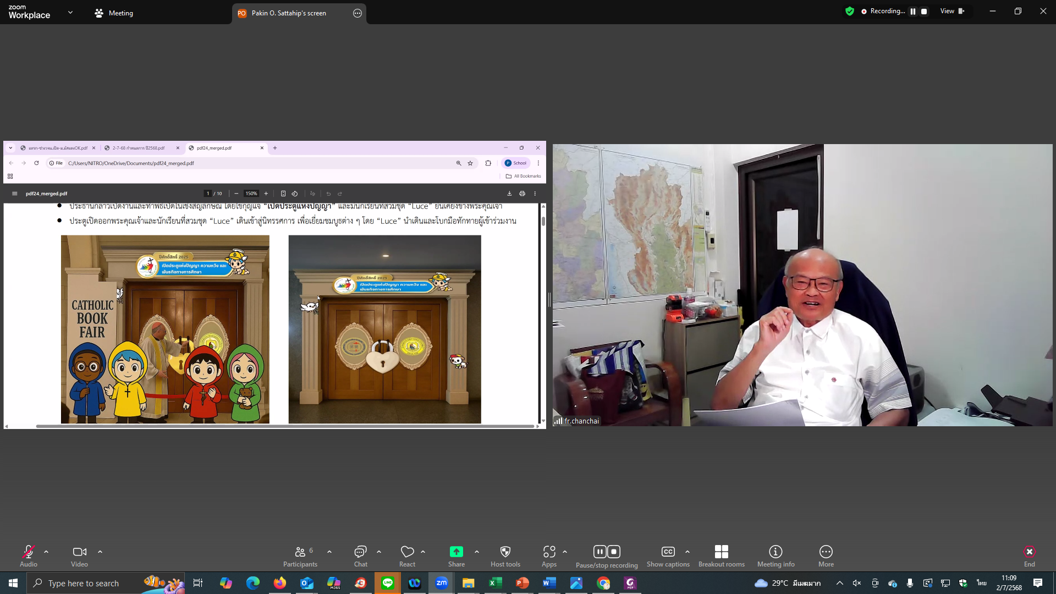Image resolution: width=1056 pixels, height=594 pixels.
Task: Open the Apps icon in toolbar
Action: [x=549, y=552]
